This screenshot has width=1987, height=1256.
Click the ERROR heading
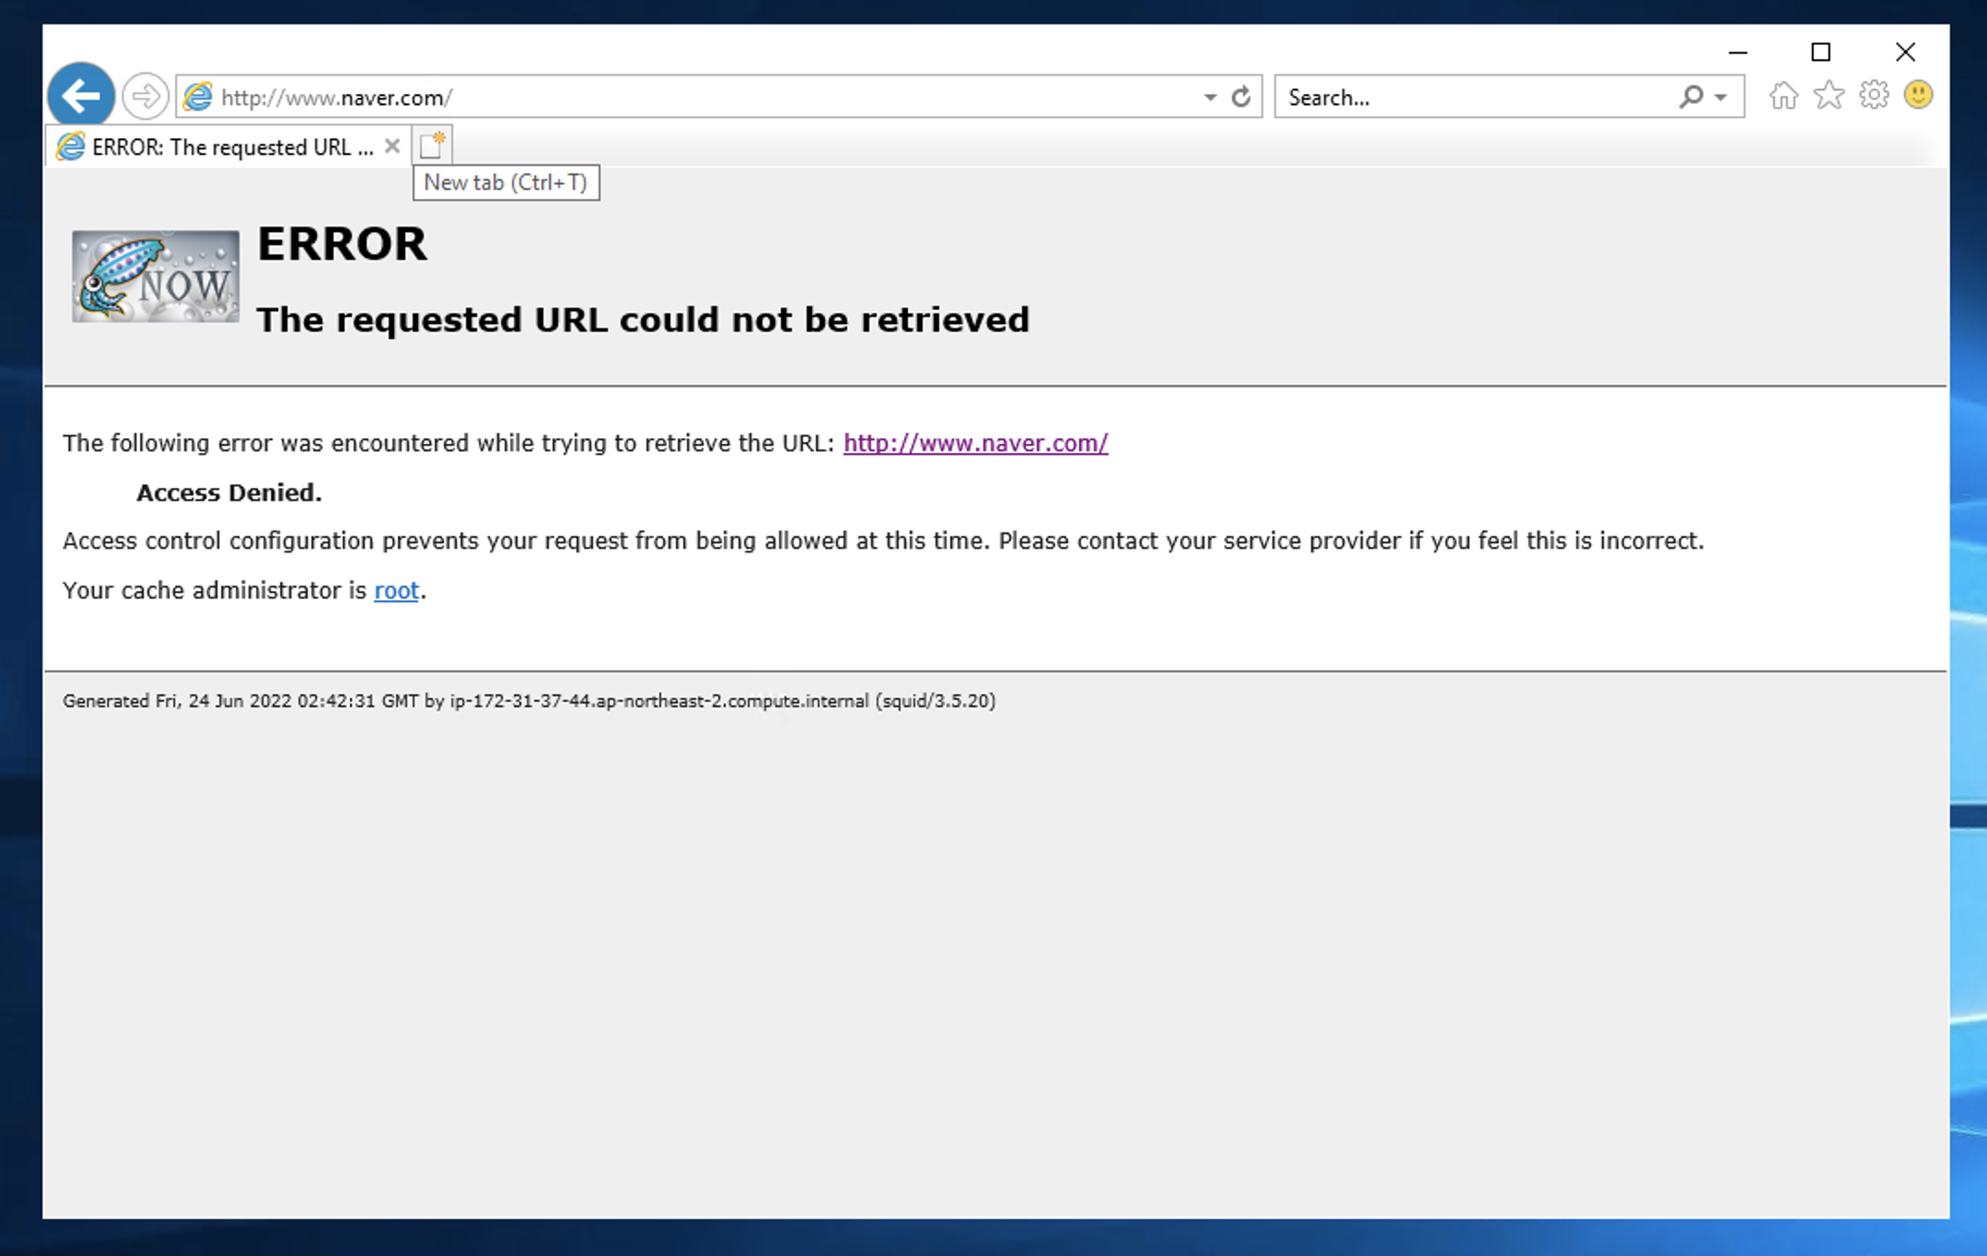(x=342, y=244)
